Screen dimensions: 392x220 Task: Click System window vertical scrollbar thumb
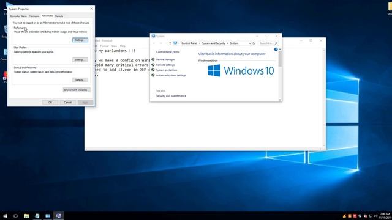(280, 59)
